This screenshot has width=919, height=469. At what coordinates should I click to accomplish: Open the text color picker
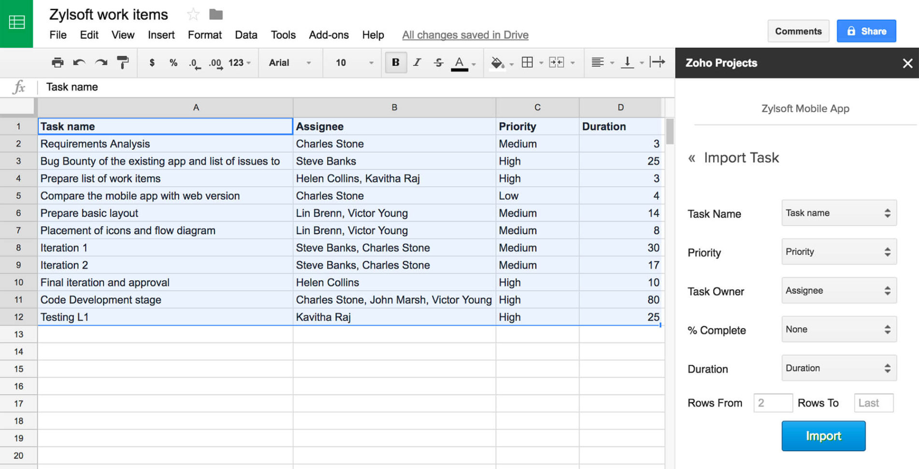[x=459, y=62]
